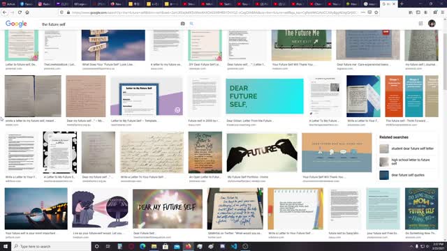Open a new browser tab
The height and width of the screenshot is (251, 447).
(402, 4)
